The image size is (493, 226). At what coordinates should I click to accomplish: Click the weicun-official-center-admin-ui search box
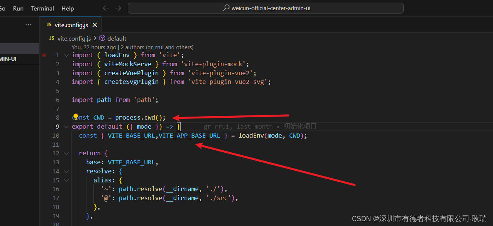(x=266, y=8)
